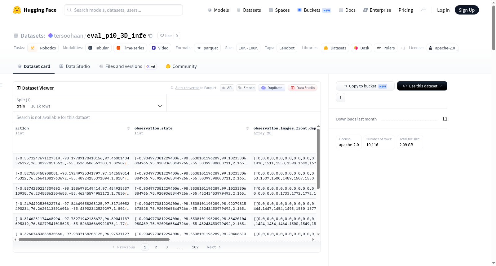
Task: Copy dataset name with the copy icon
Action: (150, 36)
